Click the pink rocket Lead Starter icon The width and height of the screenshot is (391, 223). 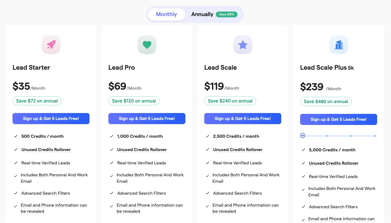(x=51, y=45)
